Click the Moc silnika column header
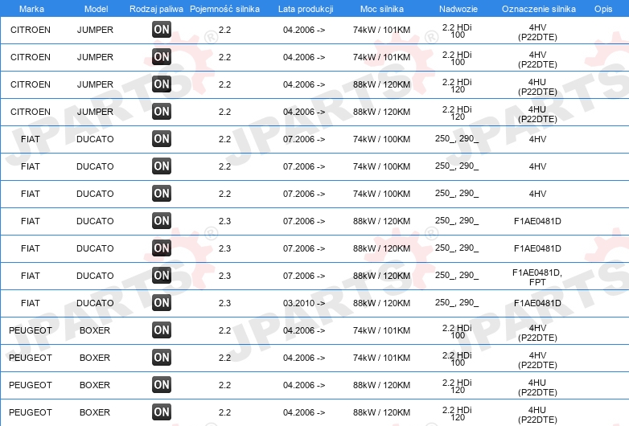Viewport: 629px width, 426px height. point(382,9)
